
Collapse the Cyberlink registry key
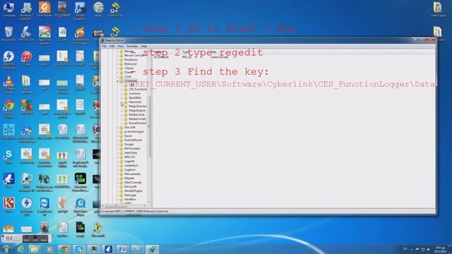(x=118, y=81)
